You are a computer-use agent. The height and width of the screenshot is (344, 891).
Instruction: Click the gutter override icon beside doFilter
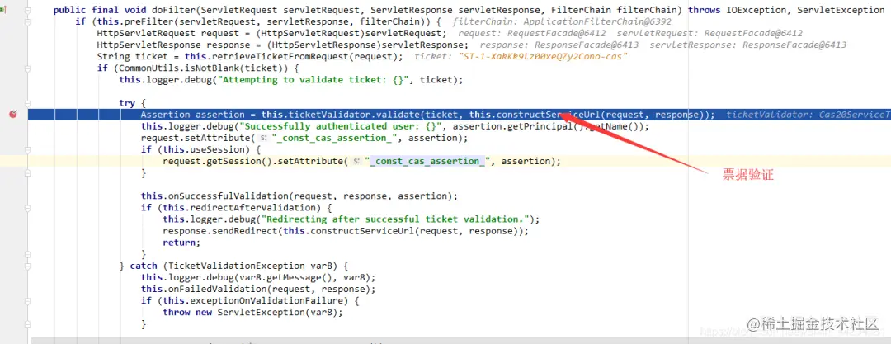(x=3, y=10)
